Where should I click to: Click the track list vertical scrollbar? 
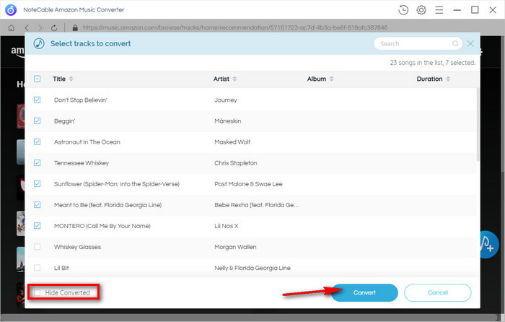coord(478,124)
